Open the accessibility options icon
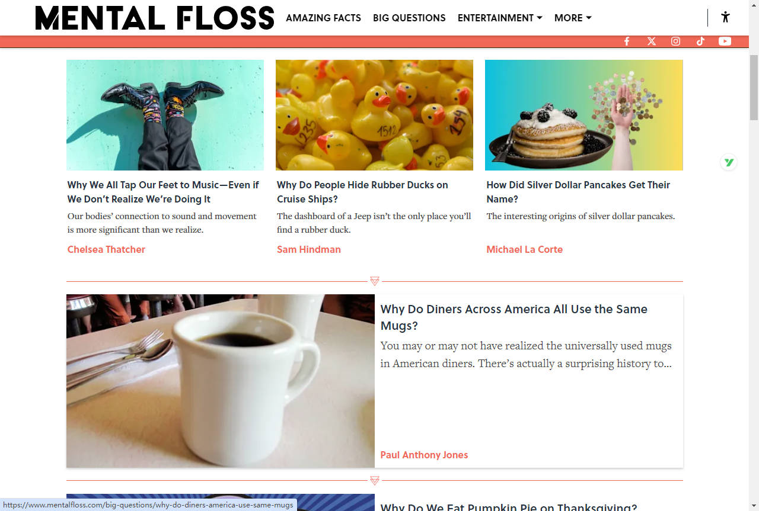 725,17
